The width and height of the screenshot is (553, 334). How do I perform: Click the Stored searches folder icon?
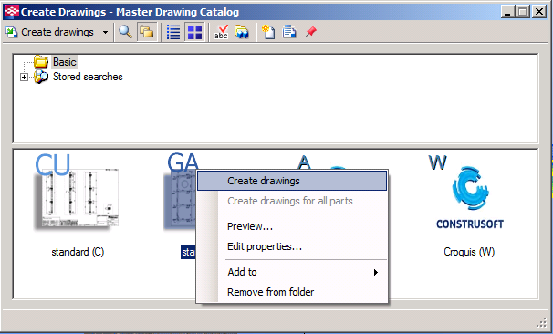pyautogui.click(x=41, y=77)
